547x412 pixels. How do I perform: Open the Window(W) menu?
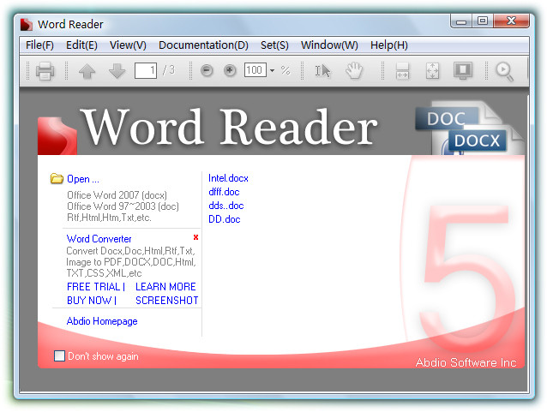[329, 45]
